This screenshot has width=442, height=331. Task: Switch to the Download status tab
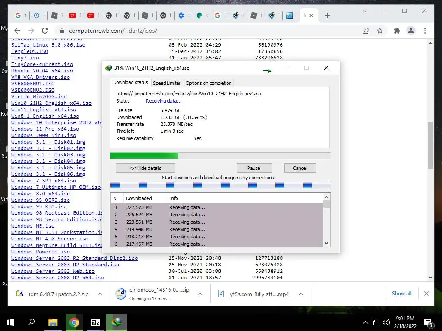coord(130,82)
